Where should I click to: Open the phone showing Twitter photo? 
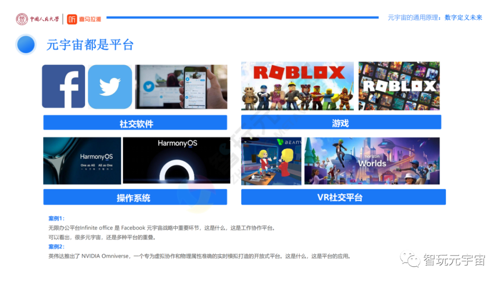coord(181,87)
